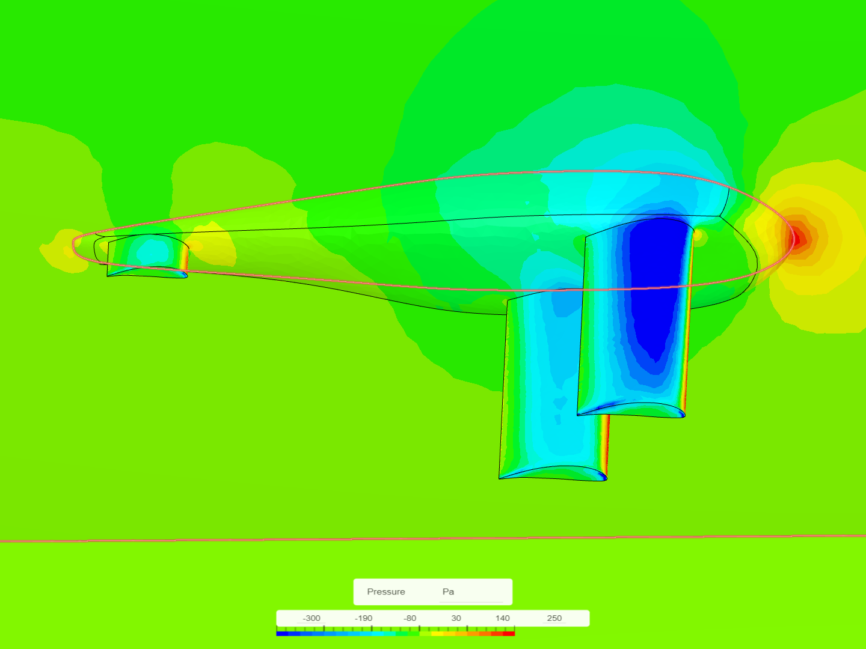
Task: Edit the -300 minimum legend value
Action: click(x=312, y=618)
